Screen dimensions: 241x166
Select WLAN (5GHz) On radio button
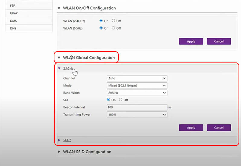[101, 28]
